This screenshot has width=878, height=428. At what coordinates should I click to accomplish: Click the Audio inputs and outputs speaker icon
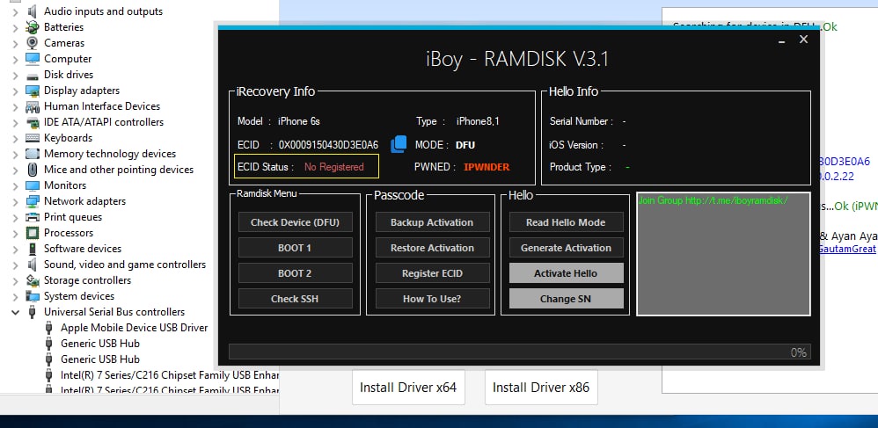[x=33, y=11]
